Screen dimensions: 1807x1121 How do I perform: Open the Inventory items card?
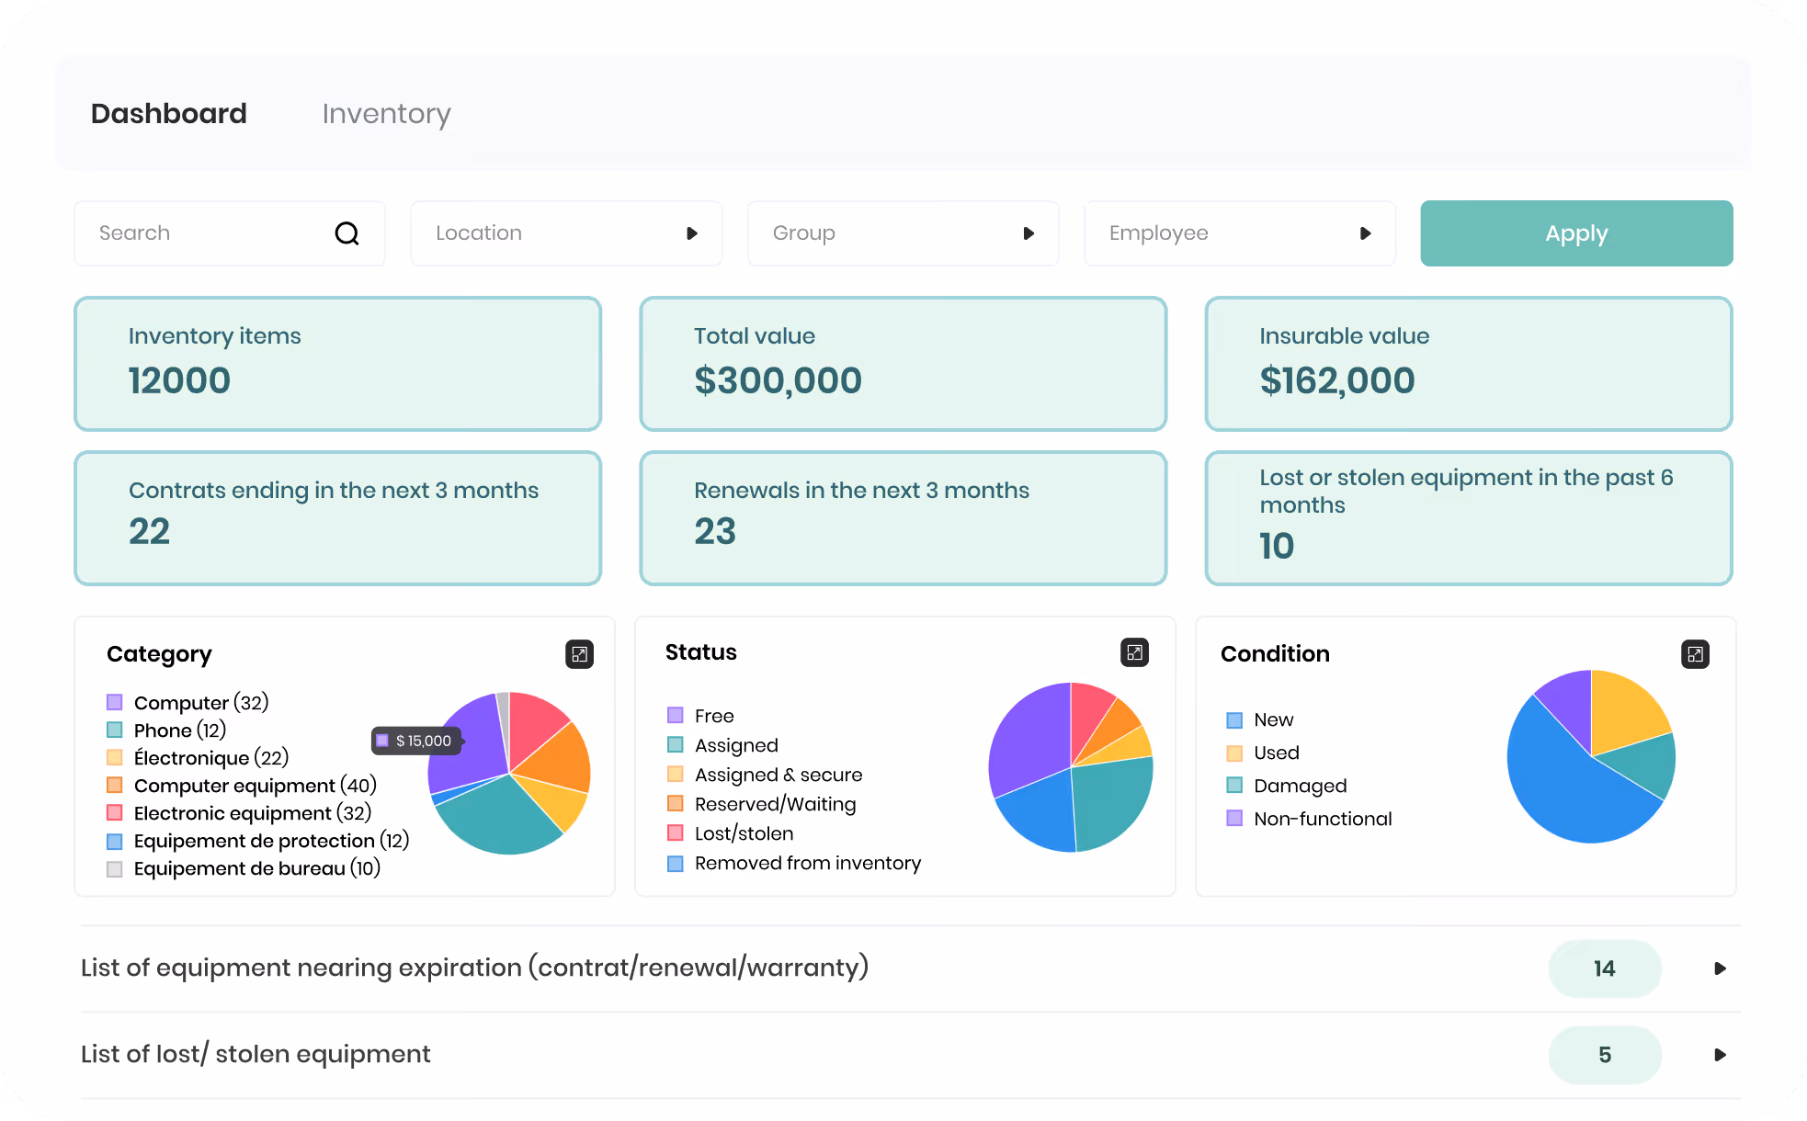click(337, 364)
